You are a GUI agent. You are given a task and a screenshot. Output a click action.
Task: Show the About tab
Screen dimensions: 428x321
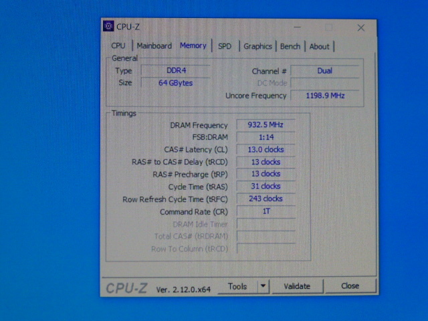[x=319, y=47]
